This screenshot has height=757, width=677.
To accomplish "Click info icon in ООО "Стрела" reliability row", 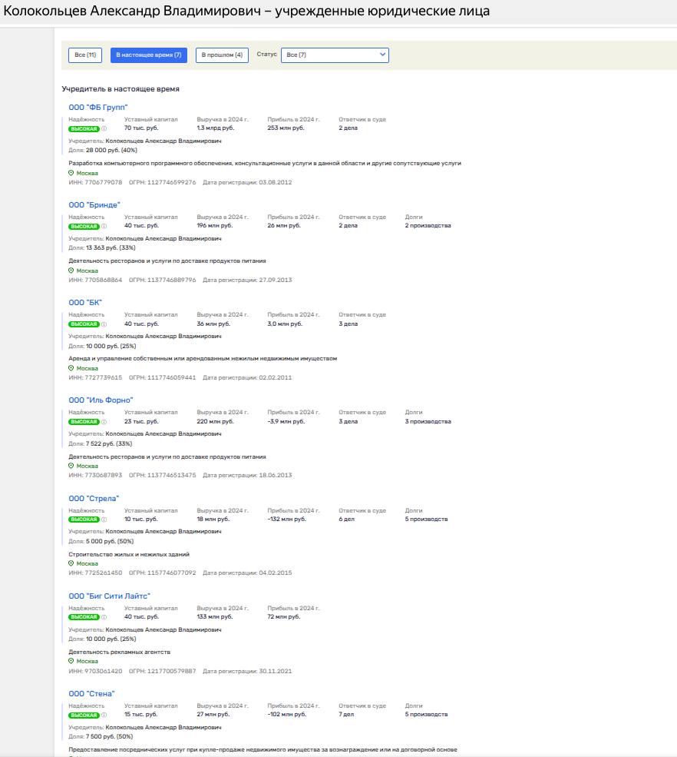I will pos(104,520).
